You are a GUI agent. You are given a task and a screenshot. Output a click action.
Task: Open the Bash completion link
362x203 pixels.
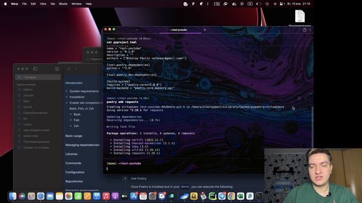point(77,114)
